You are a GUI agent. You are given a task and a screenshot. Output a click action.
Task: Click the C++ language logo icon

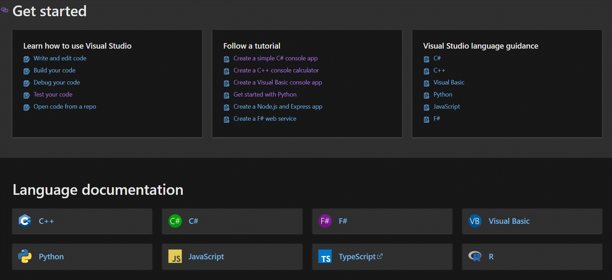25,221
